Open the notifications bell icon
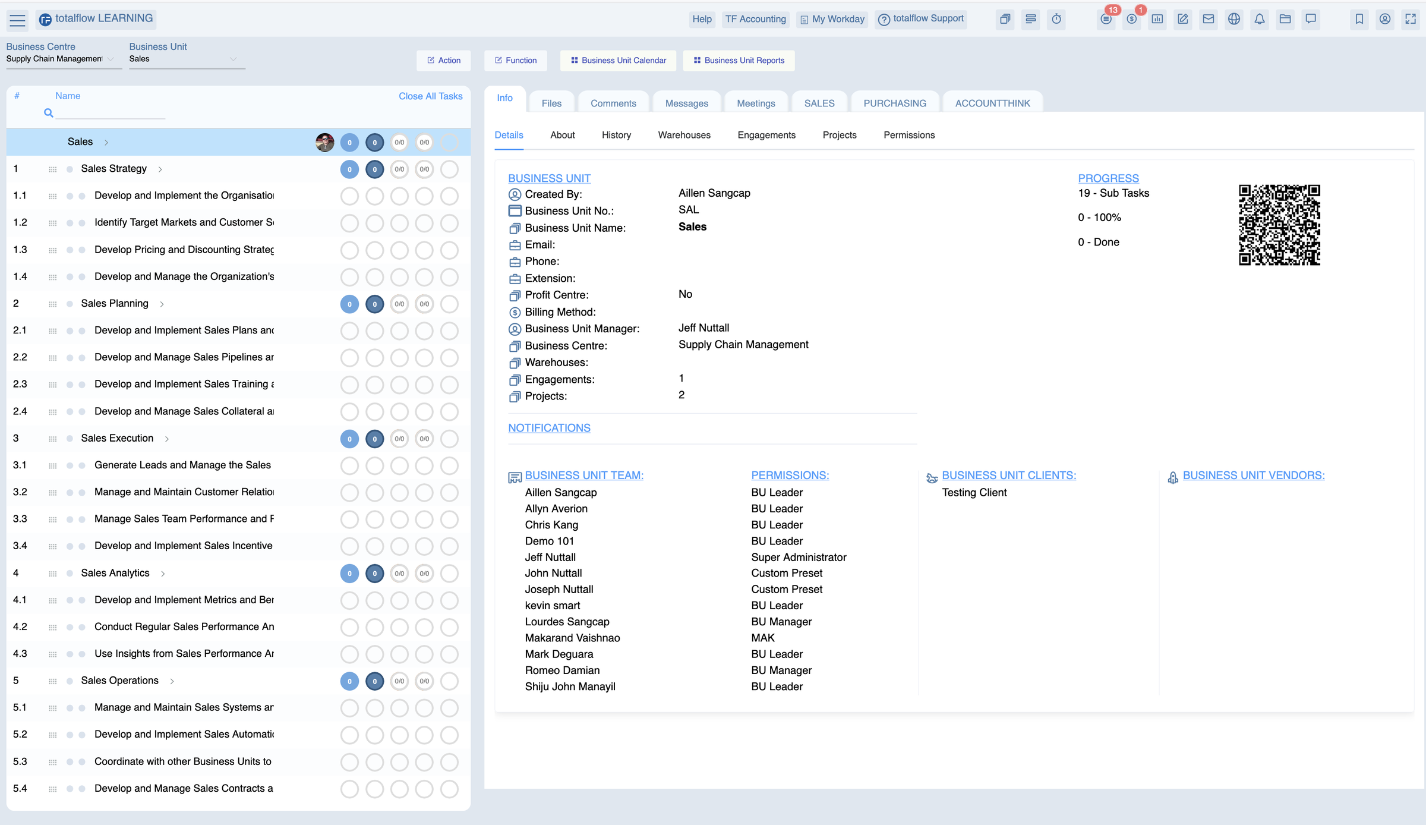Screen dimensions: 1426x825 pos(1259,19)
